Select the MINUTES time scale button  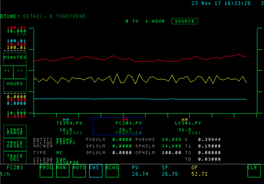[15, 59]
